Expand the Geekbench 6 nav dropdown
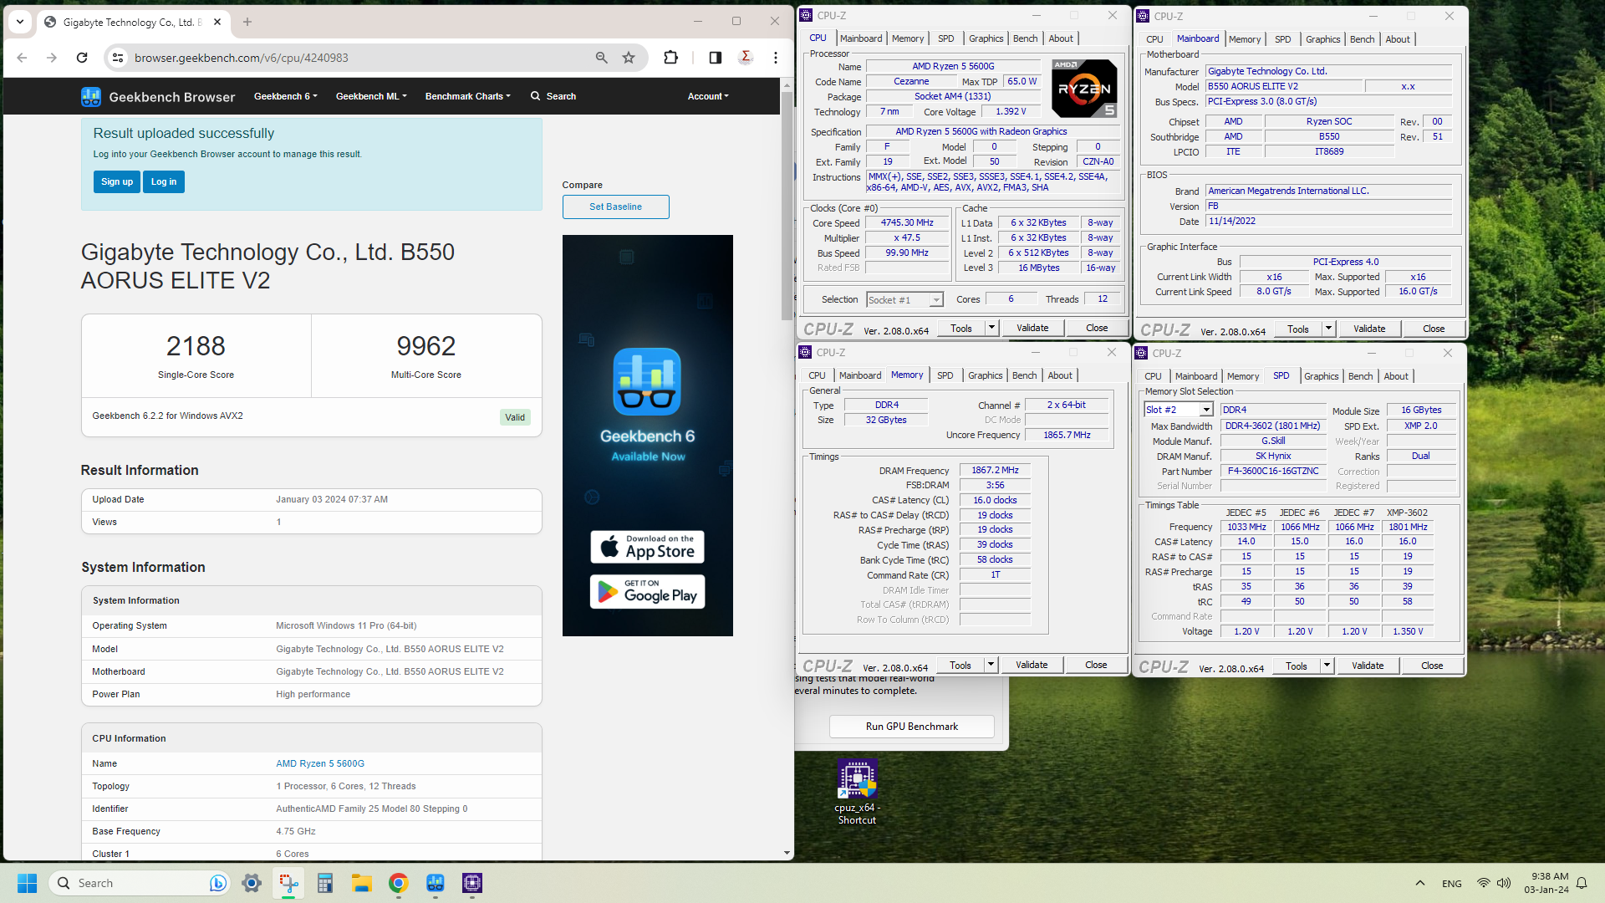This screenshot has width=1605, height=903. (x=286, y=96)
